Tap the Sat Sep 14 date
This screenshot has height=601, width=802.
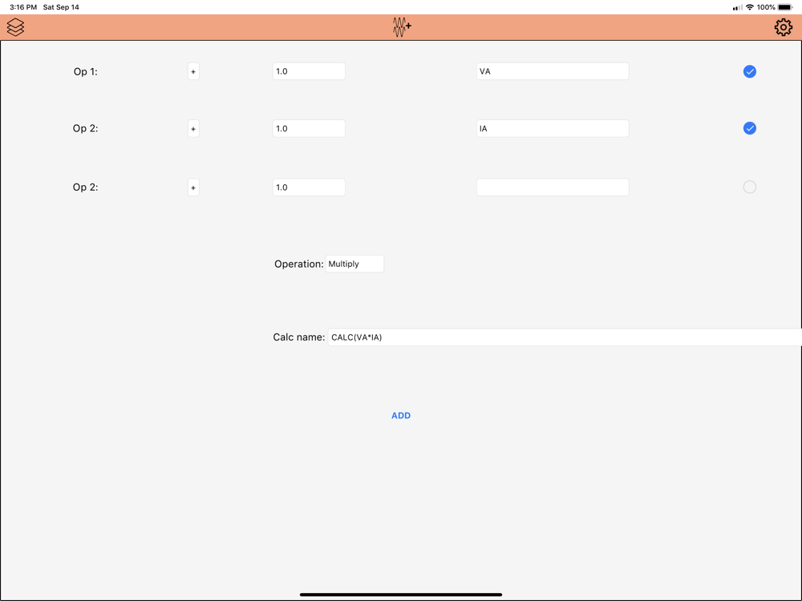click(61, 7)
